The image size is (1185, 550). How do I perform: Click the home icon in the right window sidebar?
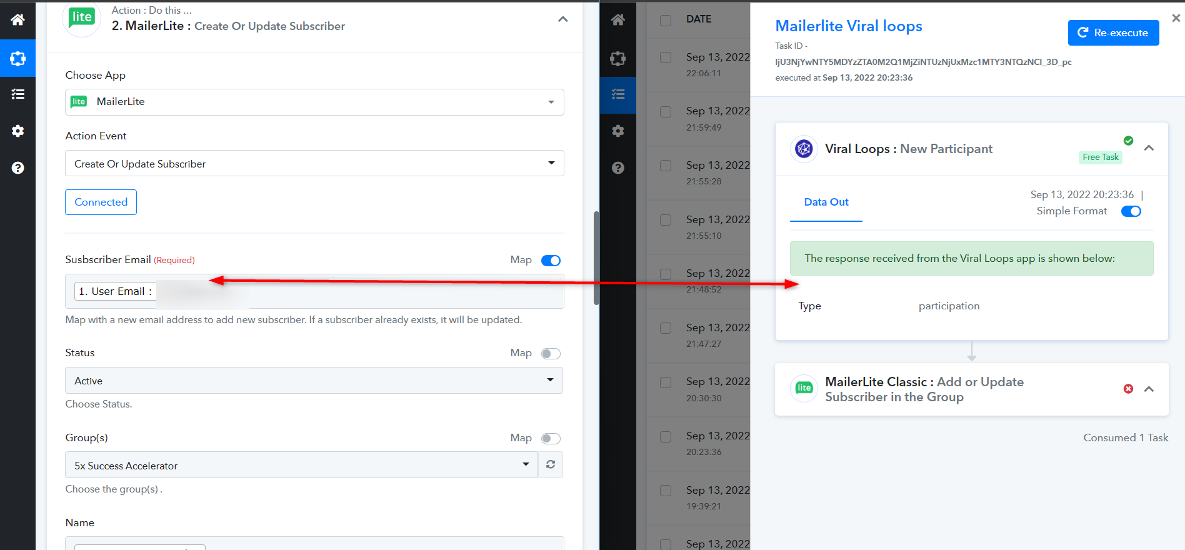tap(618, 20)
